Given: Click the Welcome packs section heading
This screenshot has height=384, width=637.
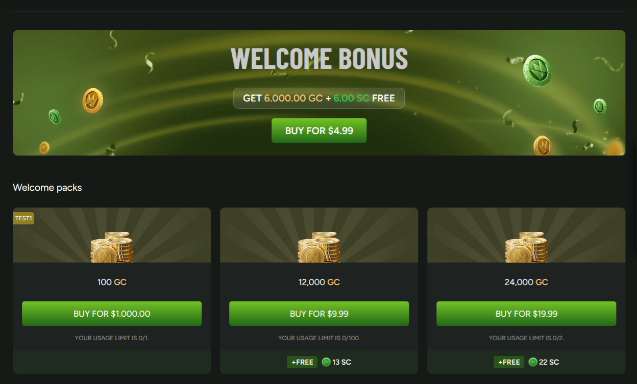Looking at the screenshot, I should tap(47, 187).
